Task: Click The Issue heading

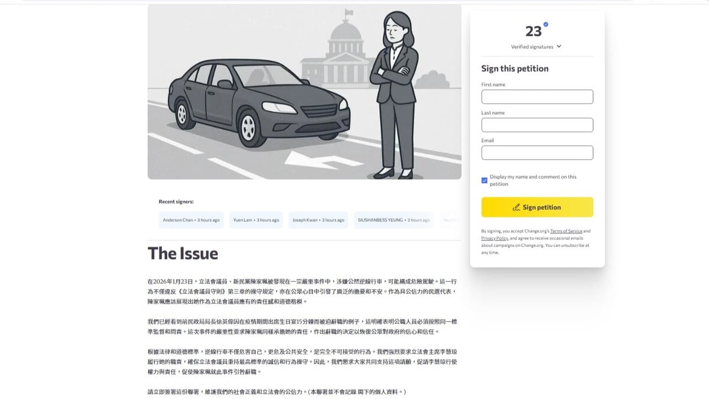Action: tap(183, 254)
